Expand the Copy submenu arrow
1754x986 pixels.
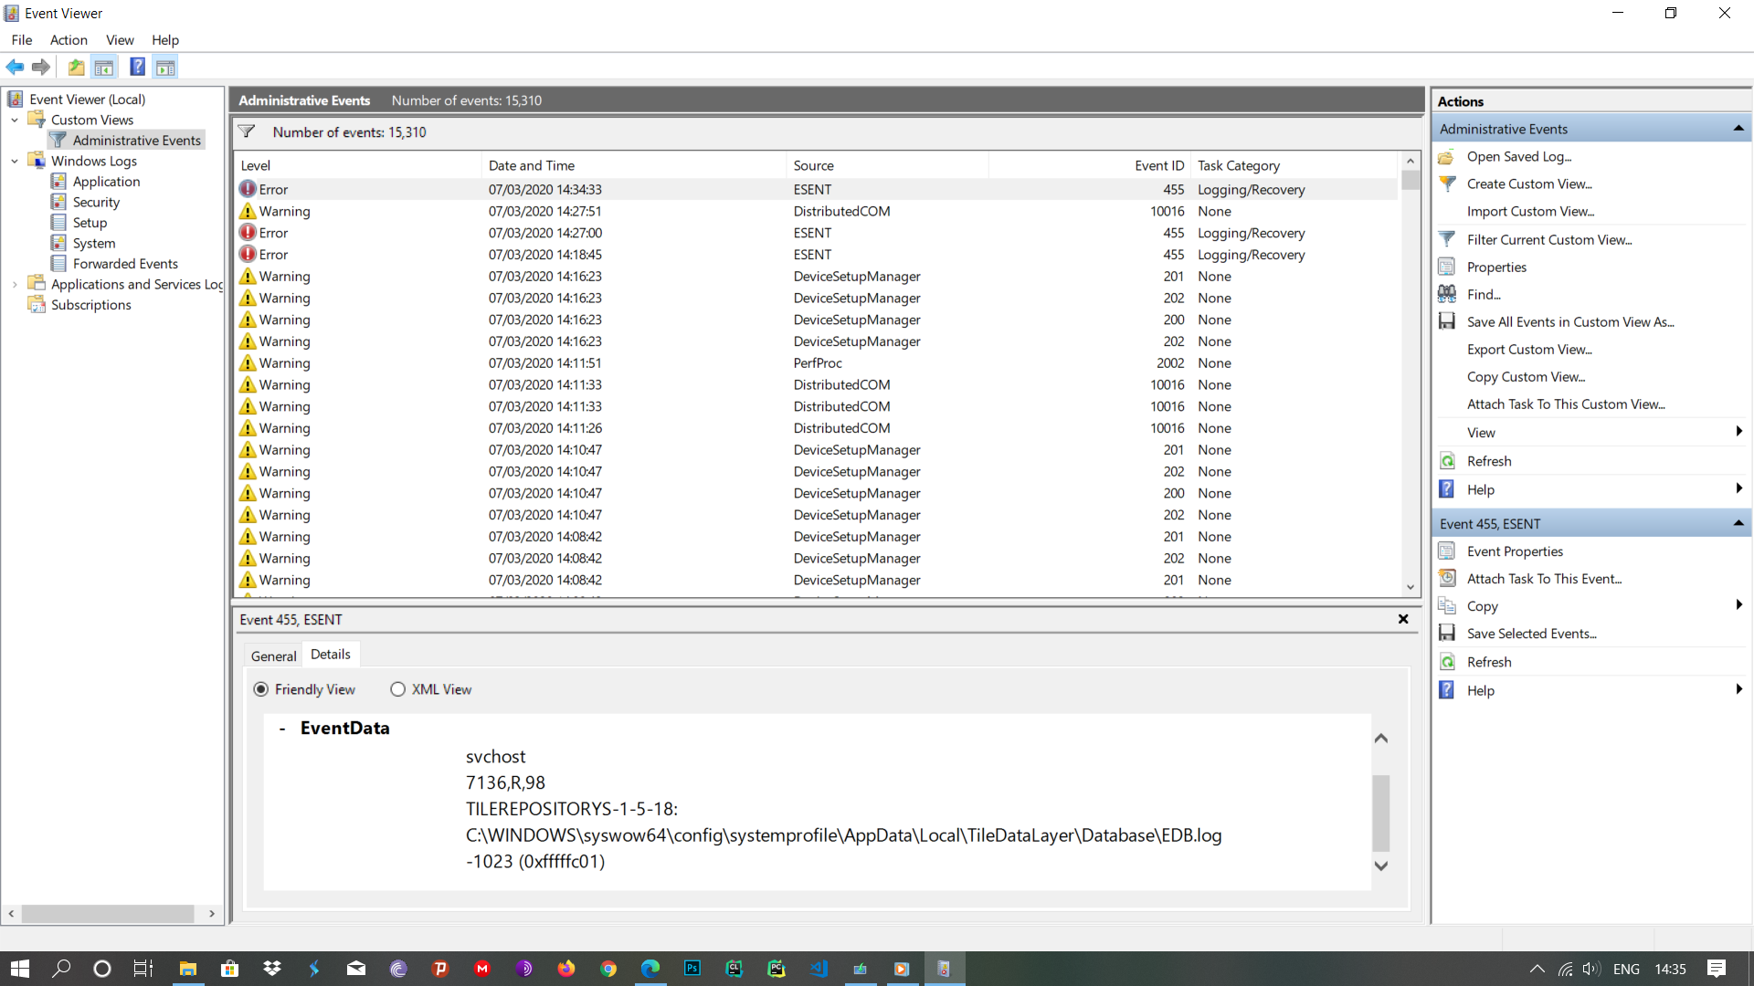coord(1738,604)
